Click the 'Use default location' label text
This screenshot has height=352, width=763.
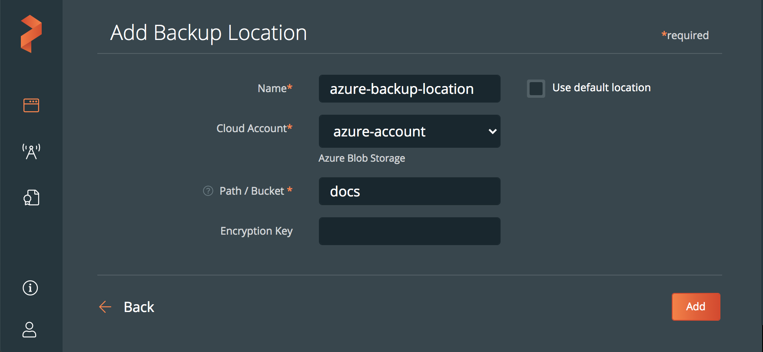[x=601, y=88]
